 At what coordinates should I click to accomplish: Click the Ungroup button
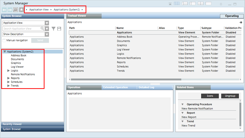click(230, 96)
